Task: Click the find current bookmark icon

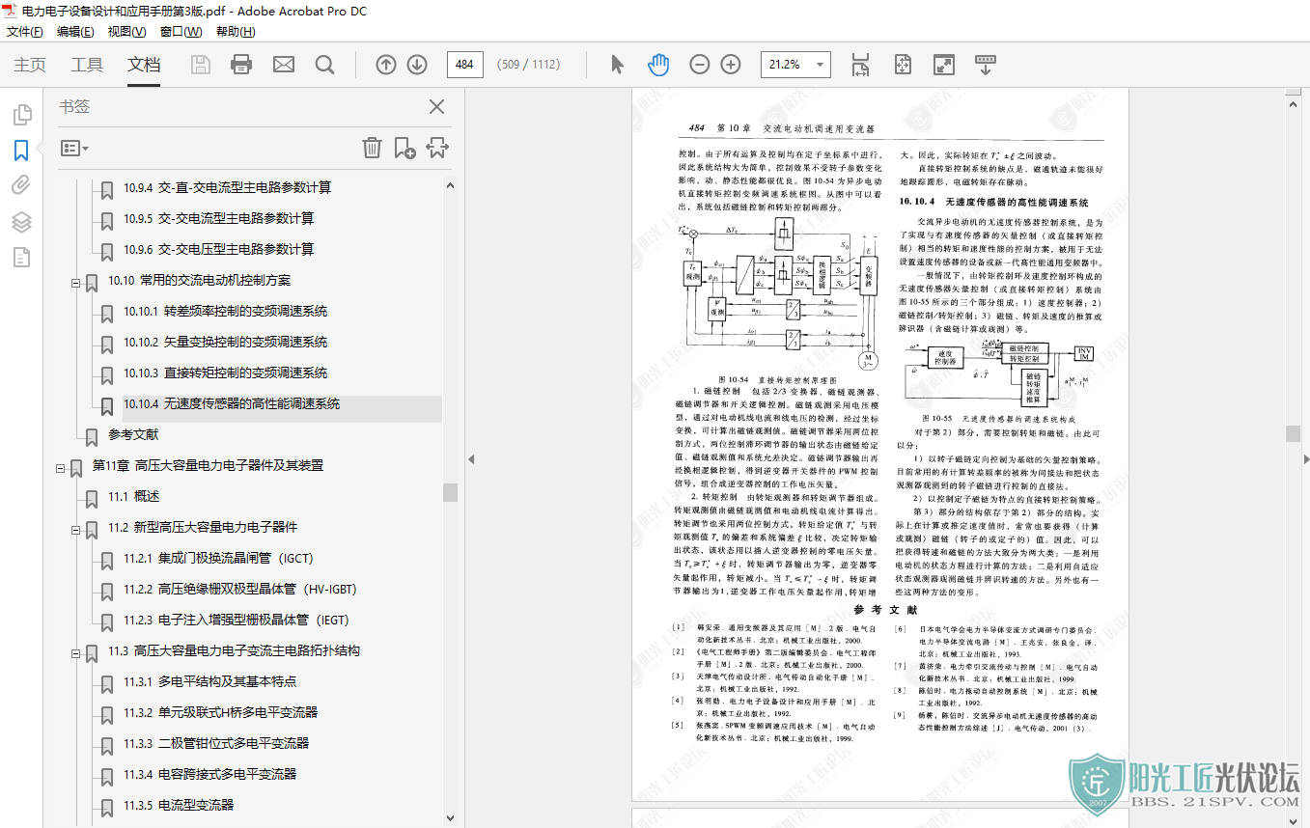Action: coord(437,148)
